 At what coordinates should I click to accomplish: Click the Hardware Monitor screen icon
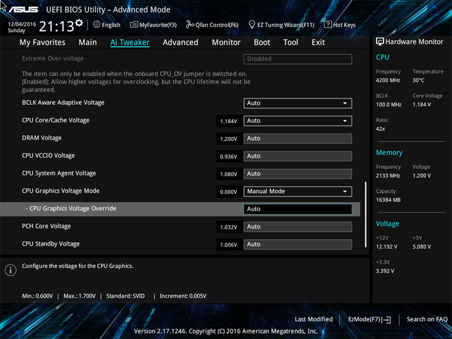pyautogui.click(x=380, y=41)
